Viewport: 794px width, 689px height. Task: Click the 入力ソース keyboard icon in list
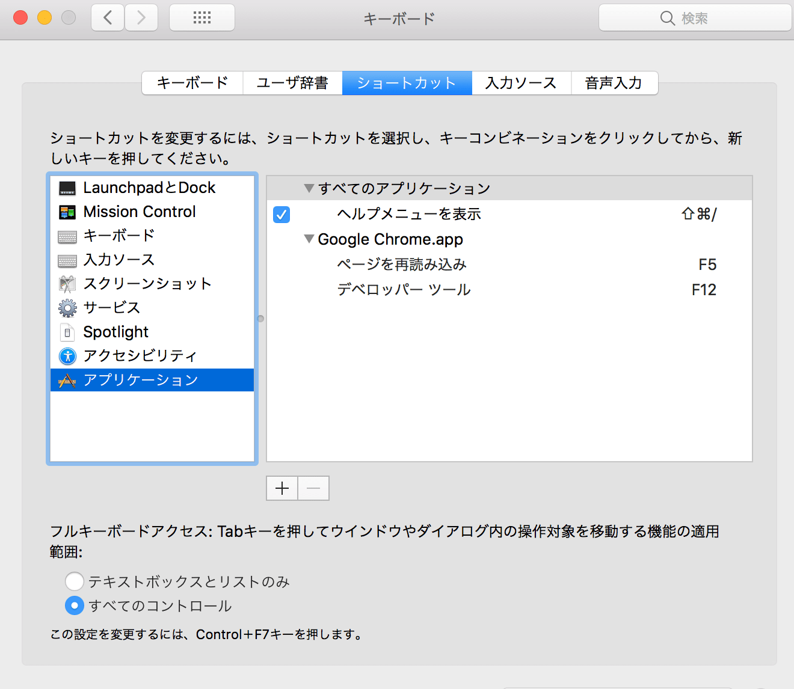pos(67,260)
